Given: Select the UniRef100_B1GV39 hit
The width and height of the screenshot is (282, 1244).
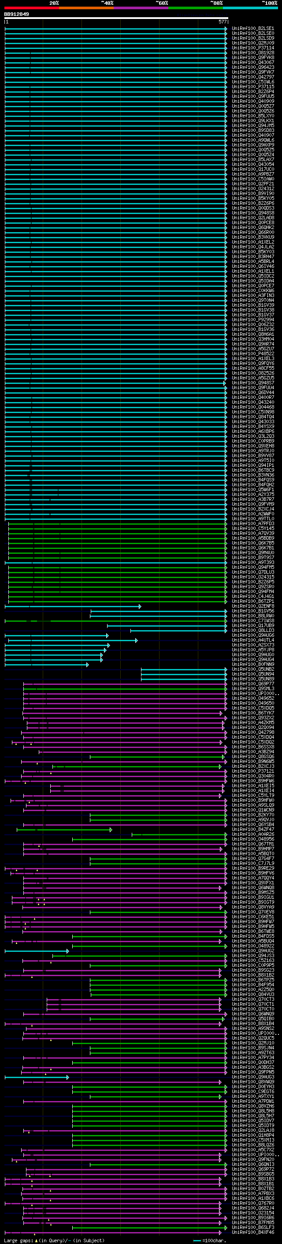Looking at the screenshot, I should click(x=252, y=305).
